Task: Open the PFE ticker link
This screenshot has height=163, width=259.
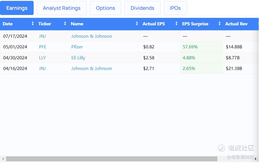Action: (43, 47)
